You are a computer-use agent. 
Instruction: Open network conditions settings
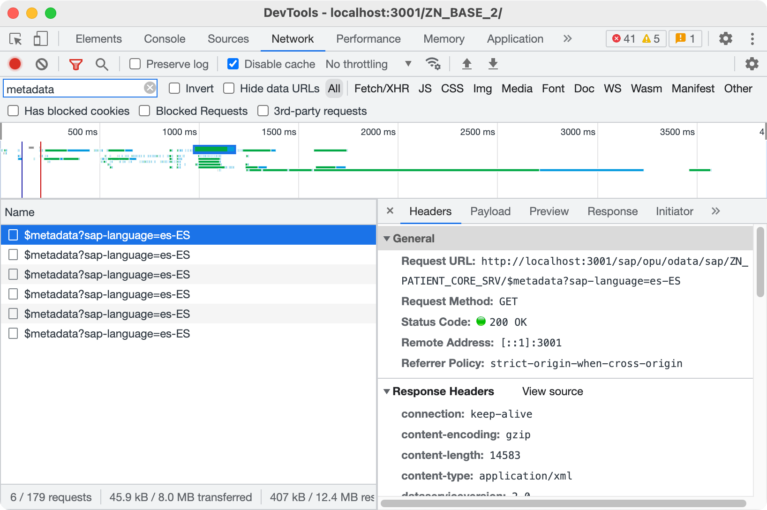[x=433, y=64]
